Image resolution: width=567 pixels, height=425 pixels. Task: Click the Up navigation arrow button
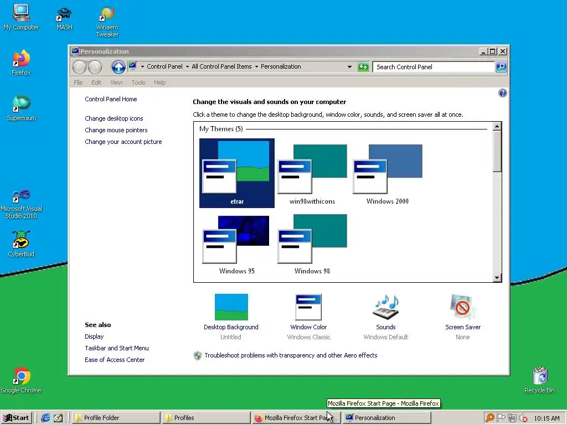point(118,67)
